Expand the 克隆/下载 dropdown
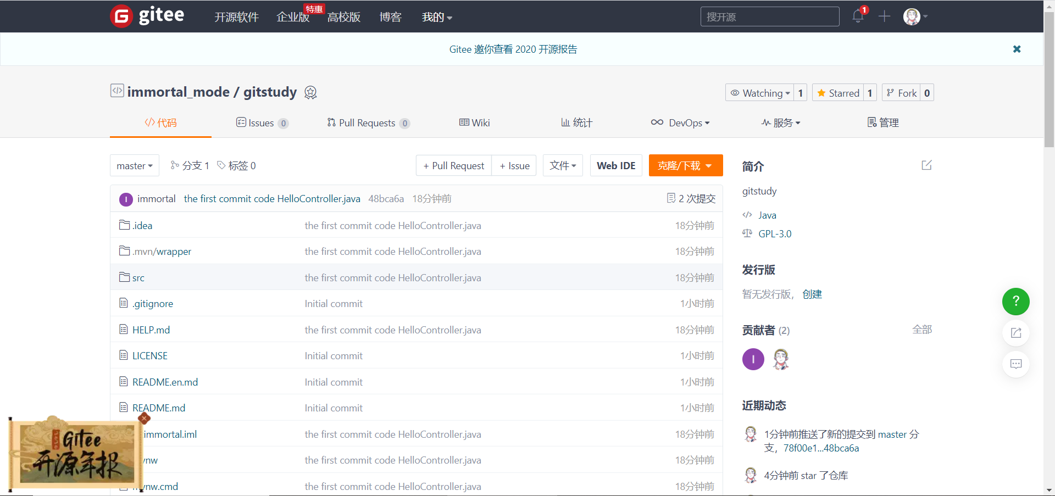The height and width of the screenshot is (496, 1055). click(685, 165)
